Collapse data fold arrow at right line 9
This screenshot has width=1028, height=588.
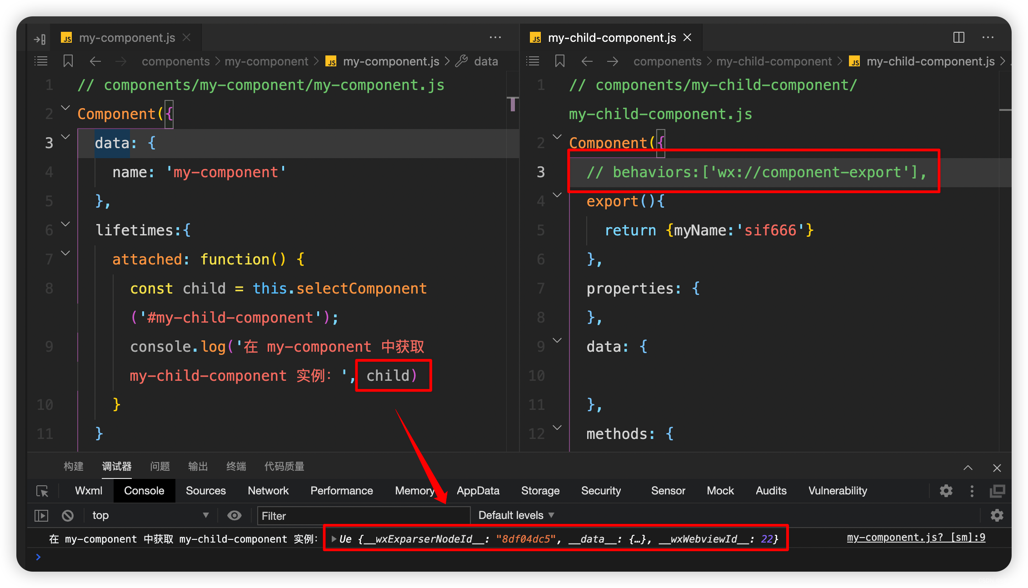[557, 340]
